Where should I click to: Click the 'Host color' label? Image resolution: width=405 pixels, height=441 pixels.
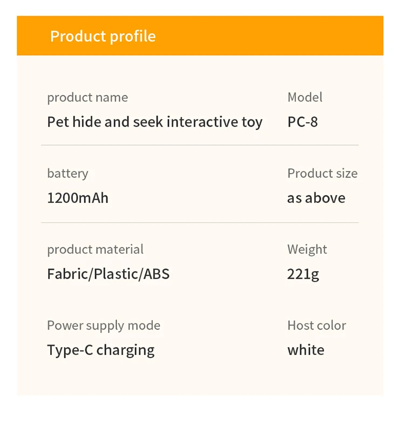coord(316,325)
